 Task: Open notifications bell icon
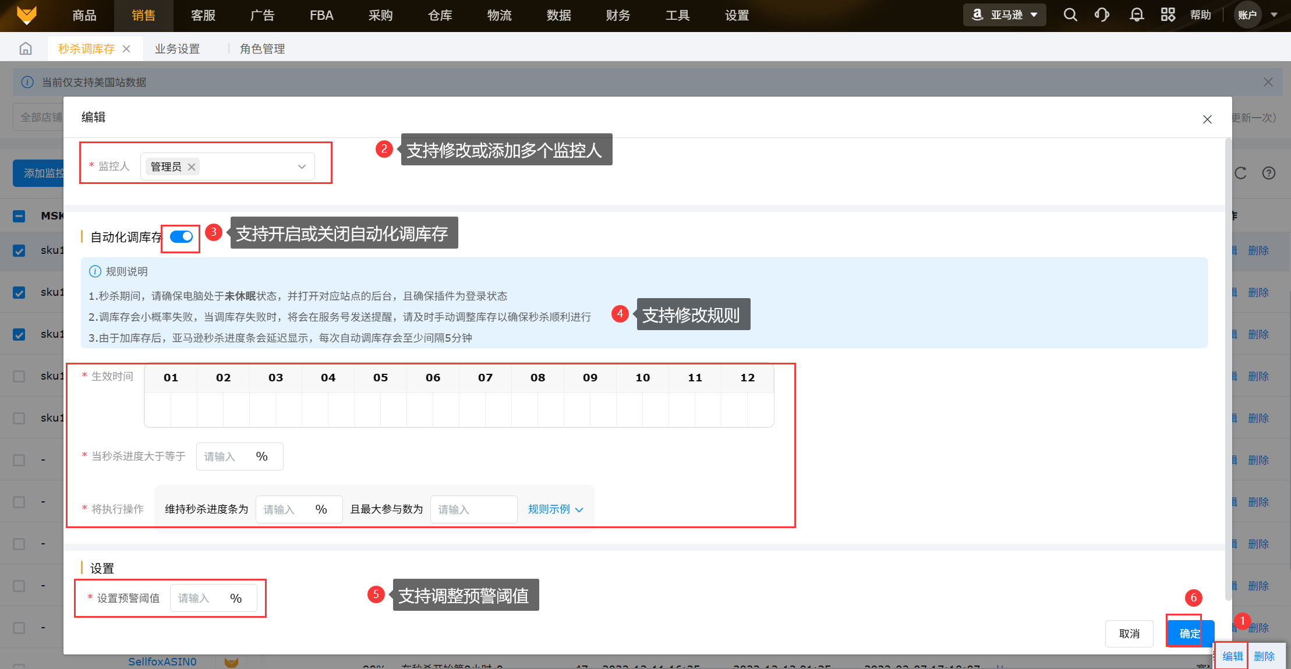[1136, 15]
